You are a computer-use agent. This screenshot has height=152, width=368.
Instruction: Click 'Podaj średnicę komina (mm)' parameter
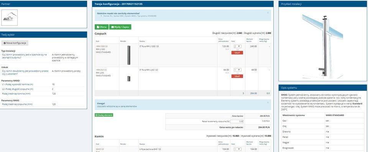pos(16,94)
